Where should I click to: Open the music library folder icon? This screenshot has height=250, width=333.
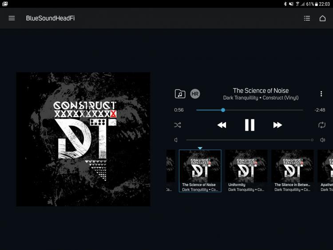click(x=180, y=94)
